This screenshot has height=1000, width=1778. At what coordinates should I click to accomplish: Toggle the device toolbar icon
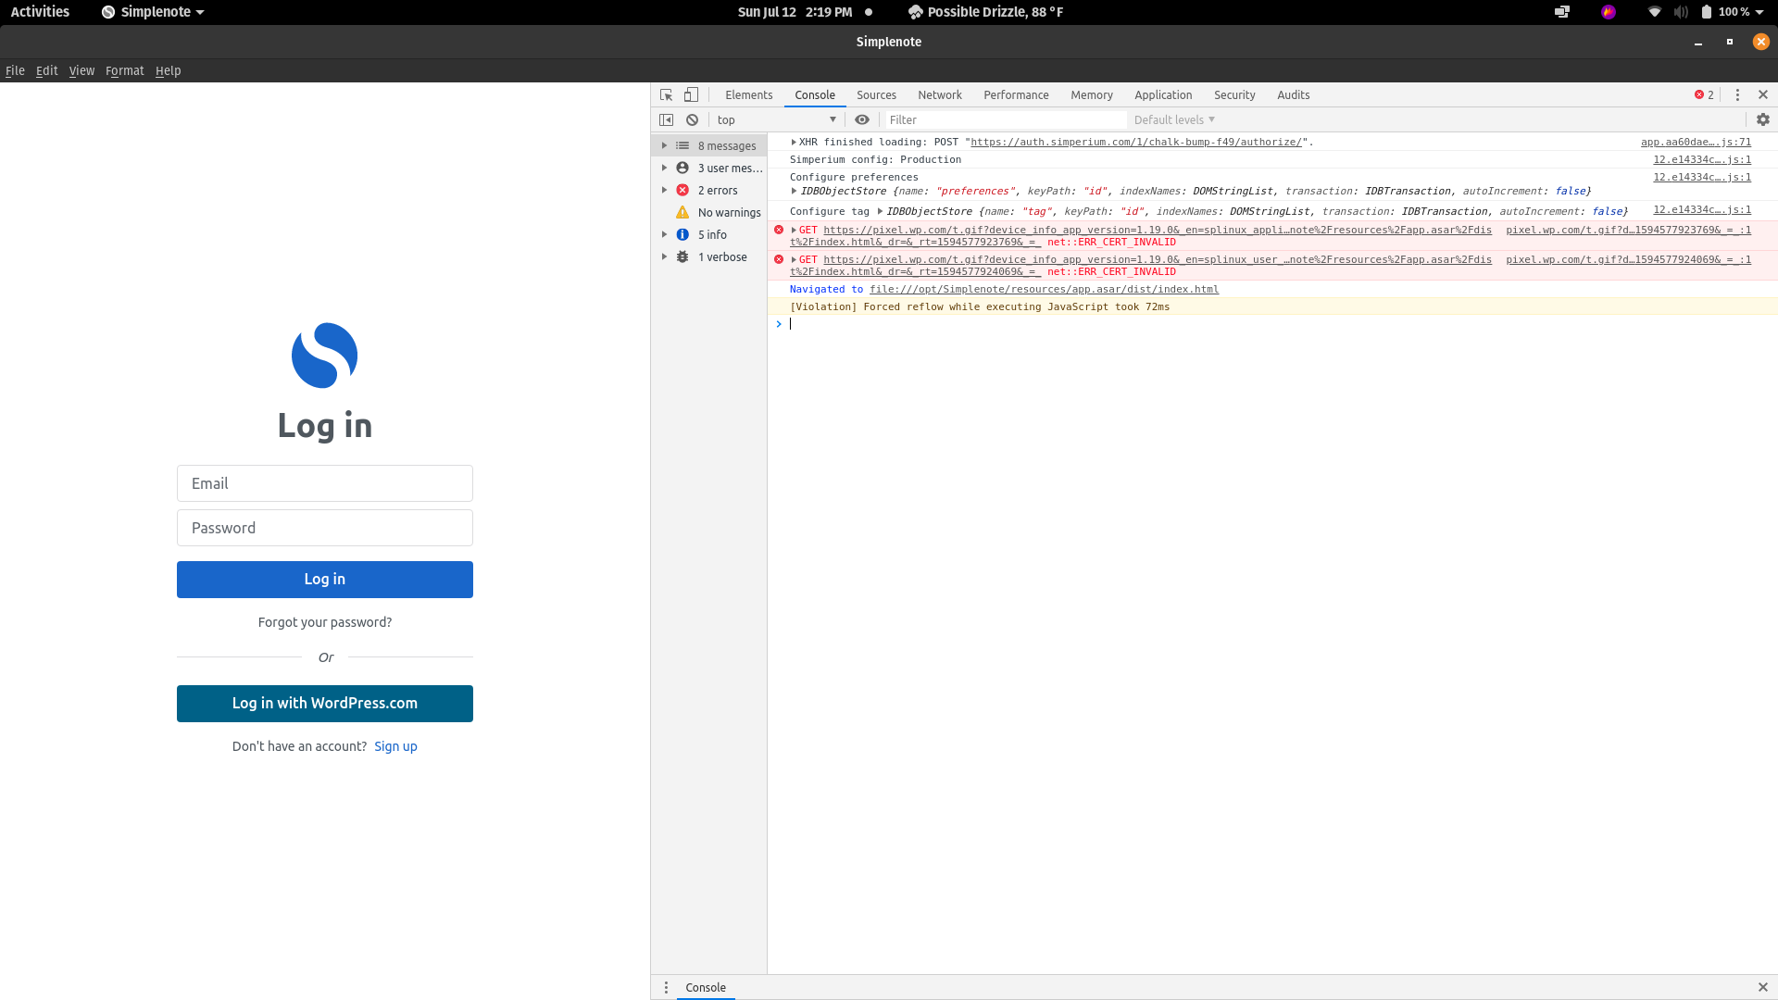[x=691, y=94]
